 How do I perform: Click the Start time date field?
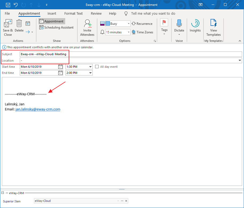click(39, 67)
